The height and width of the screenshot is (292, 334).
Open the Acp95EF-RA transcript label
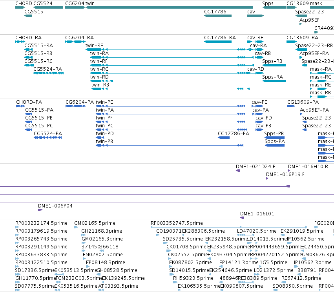click(x=314, y=53)
